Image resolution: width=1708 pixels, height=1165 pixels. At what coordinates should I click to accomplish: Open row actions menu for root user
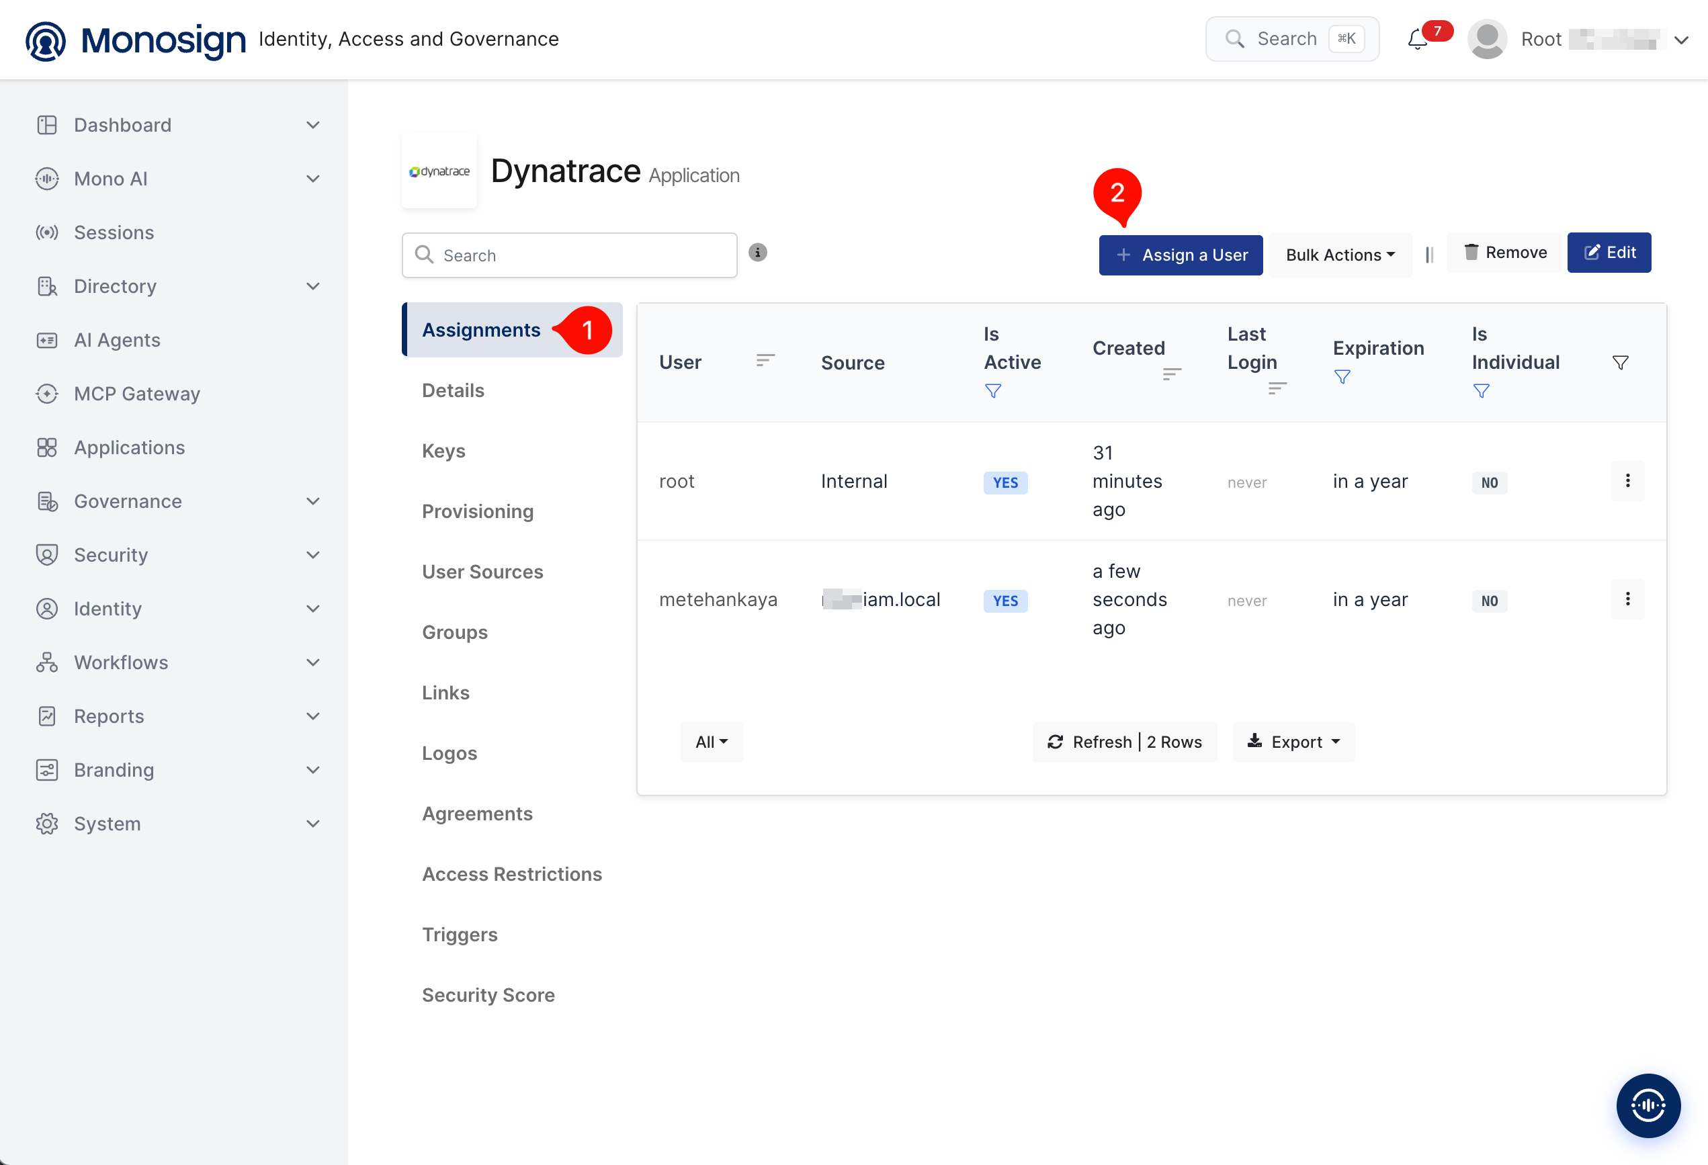[x=1627, y=480]
